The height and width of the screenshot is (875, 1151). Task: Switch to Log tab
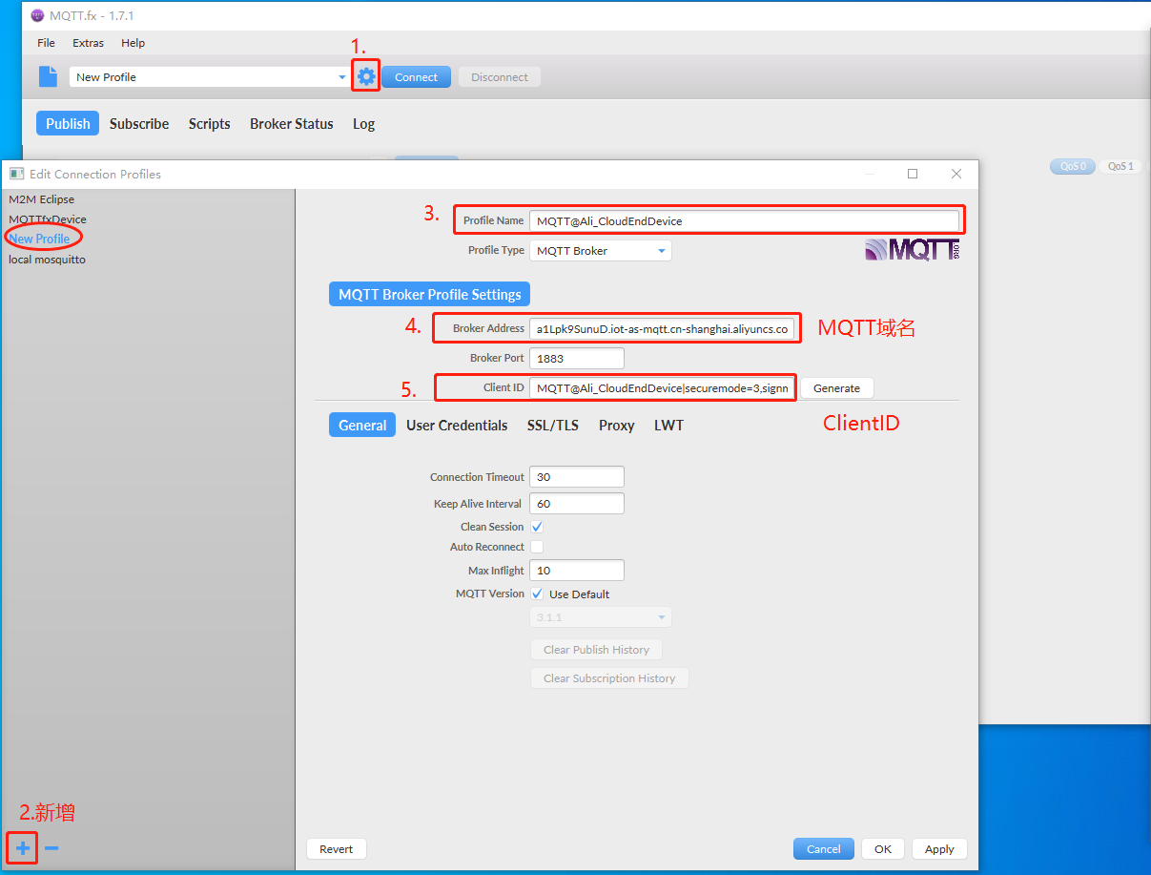[363, 123]
